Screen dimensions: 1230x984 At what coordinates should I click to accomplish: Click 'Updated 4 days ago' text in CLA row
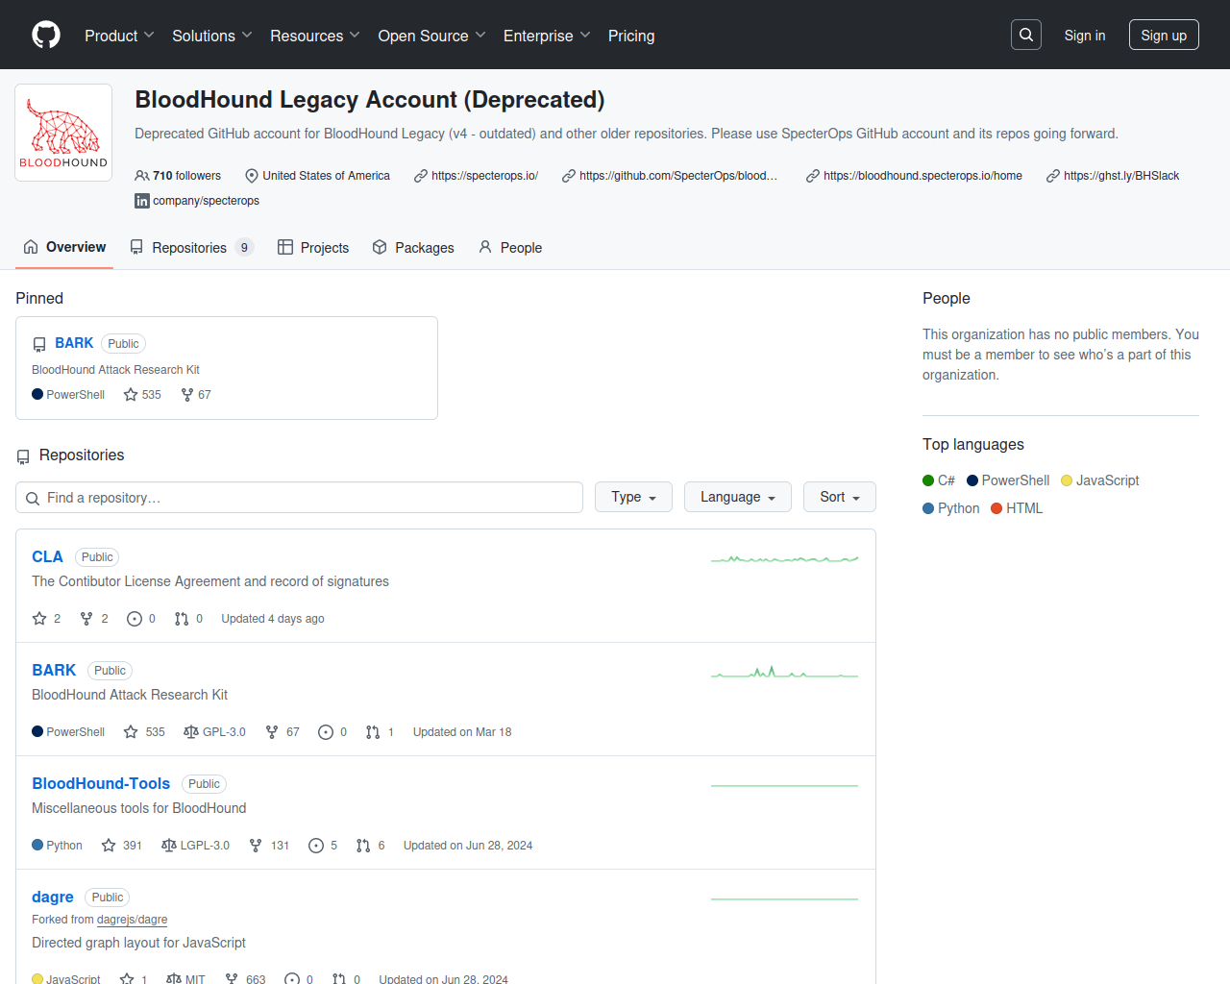[273, 619]
